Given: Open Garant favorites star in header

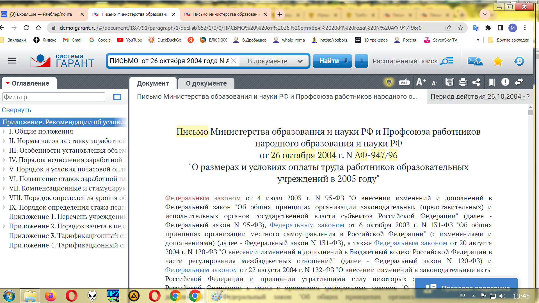Looking at the screenshot, I should pyautogui.click(x=497, y=61).
